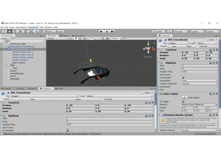Open the Account dropdown
This screenshot has width=221, height=157.
(181, 31)
